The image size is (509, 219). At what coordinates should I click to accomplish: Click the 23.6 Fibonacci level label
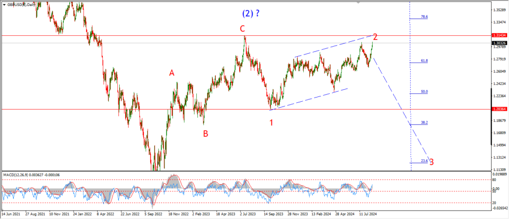click(x=424, y=160)
